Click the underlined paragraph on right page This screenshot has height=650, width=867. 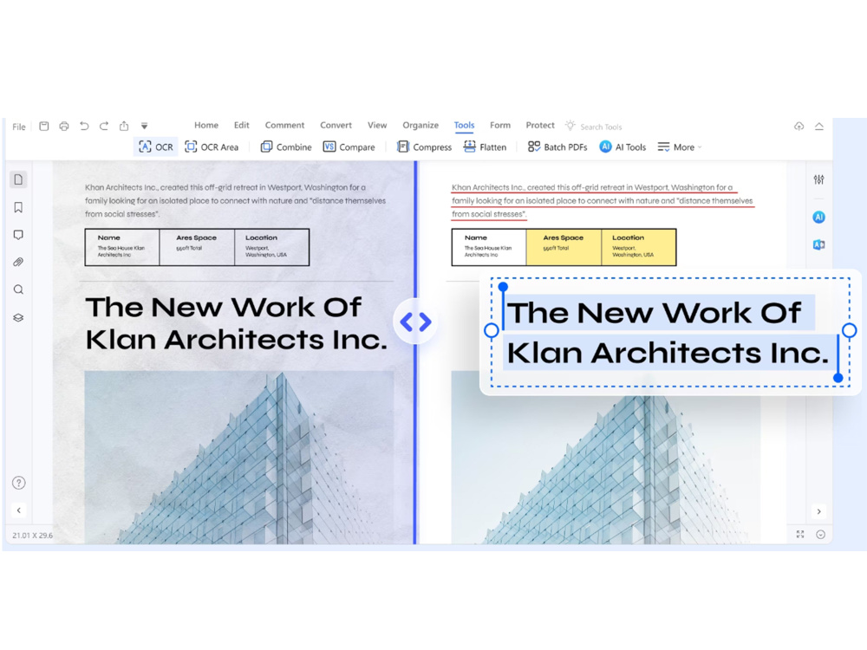click(603, 201)
